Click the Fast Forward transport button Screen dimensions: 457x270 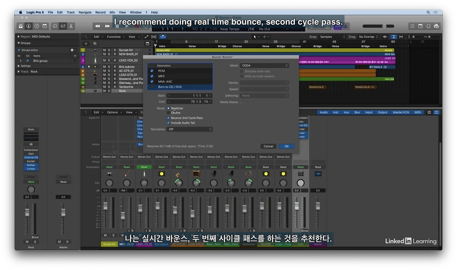click(x=107, y=26)
